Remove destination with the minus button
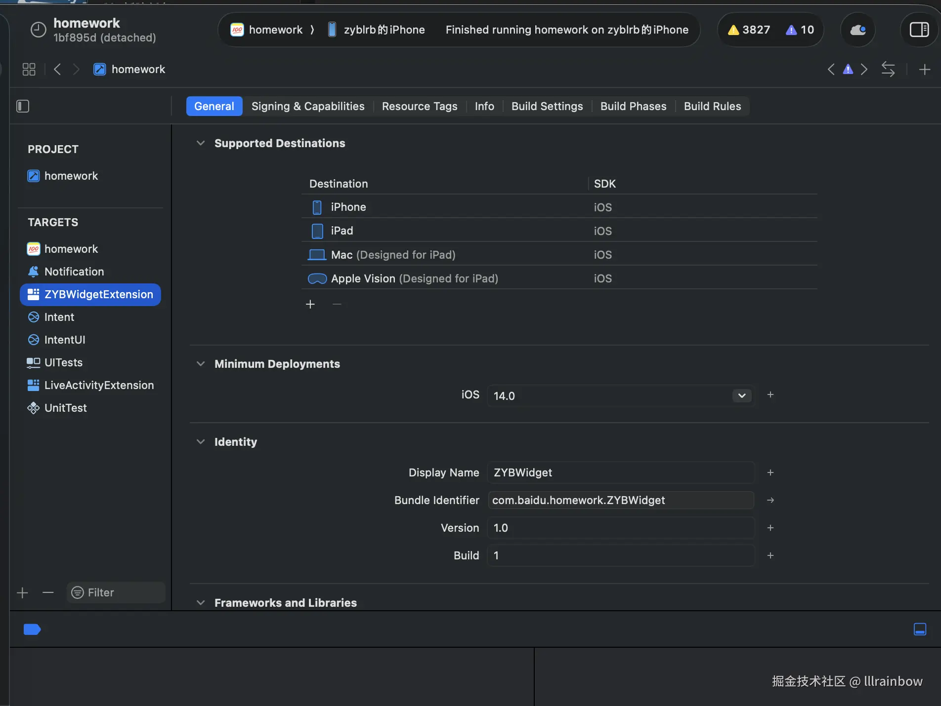 337,304
